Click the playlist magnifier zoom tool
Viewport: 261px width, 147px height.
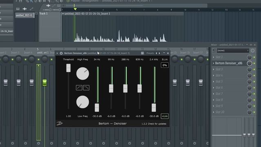[57, 1]
